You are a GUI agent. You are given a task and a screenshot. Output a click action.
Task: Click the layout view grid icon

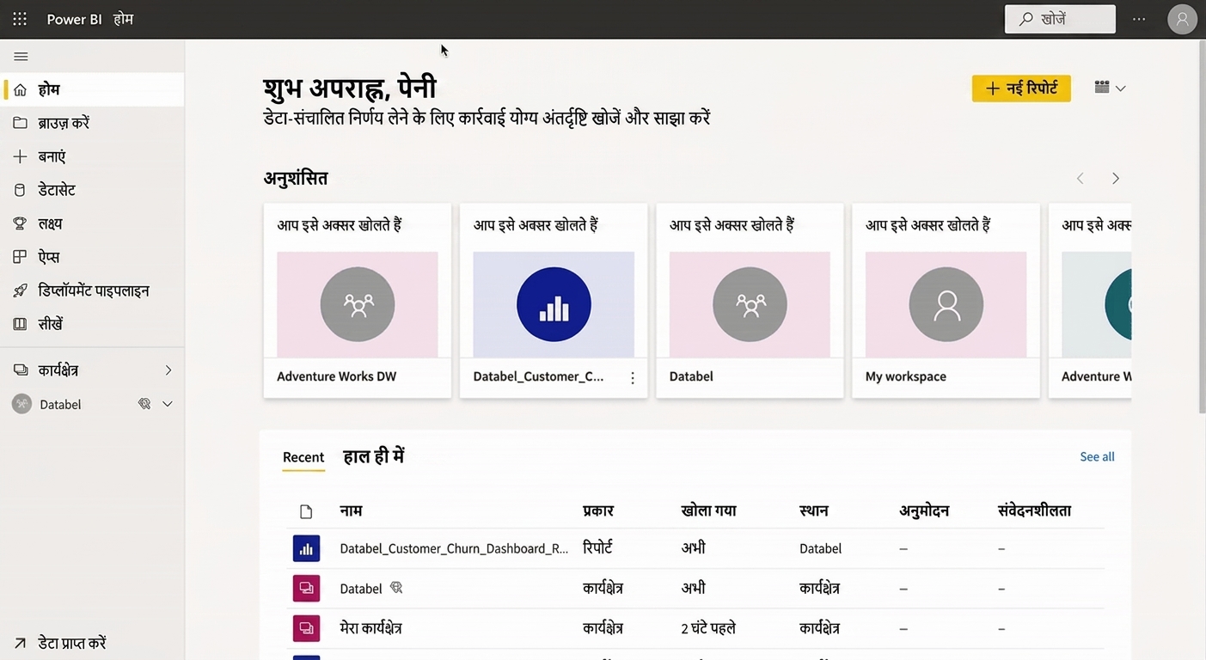click(x=1102, y=87)
